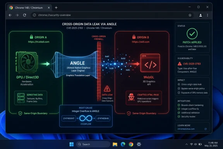Open the chromestatus.com link
This screenshot has width=223, height=149.
[x=186, y=129]
